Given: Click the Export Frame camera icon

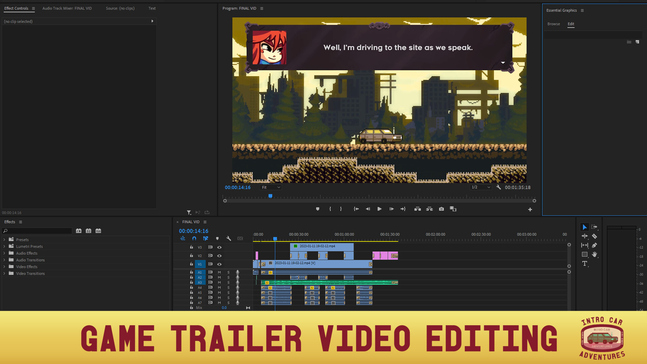Looking at the screenshot, I should coord(441,209).
